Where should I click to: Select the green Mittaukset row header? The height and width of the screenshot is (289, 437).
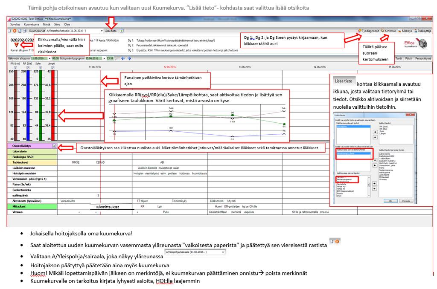pos(32,207)
